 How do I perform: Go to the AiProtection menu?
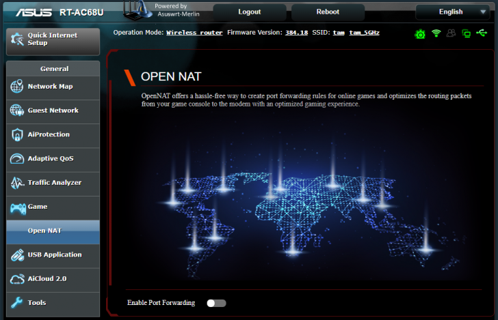[x=53, y=134]
